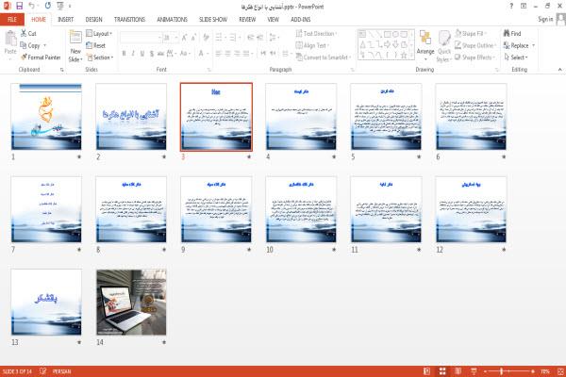Open the Select dropdown in Editing
Screen dimensions: 566x377
[516, 57]
